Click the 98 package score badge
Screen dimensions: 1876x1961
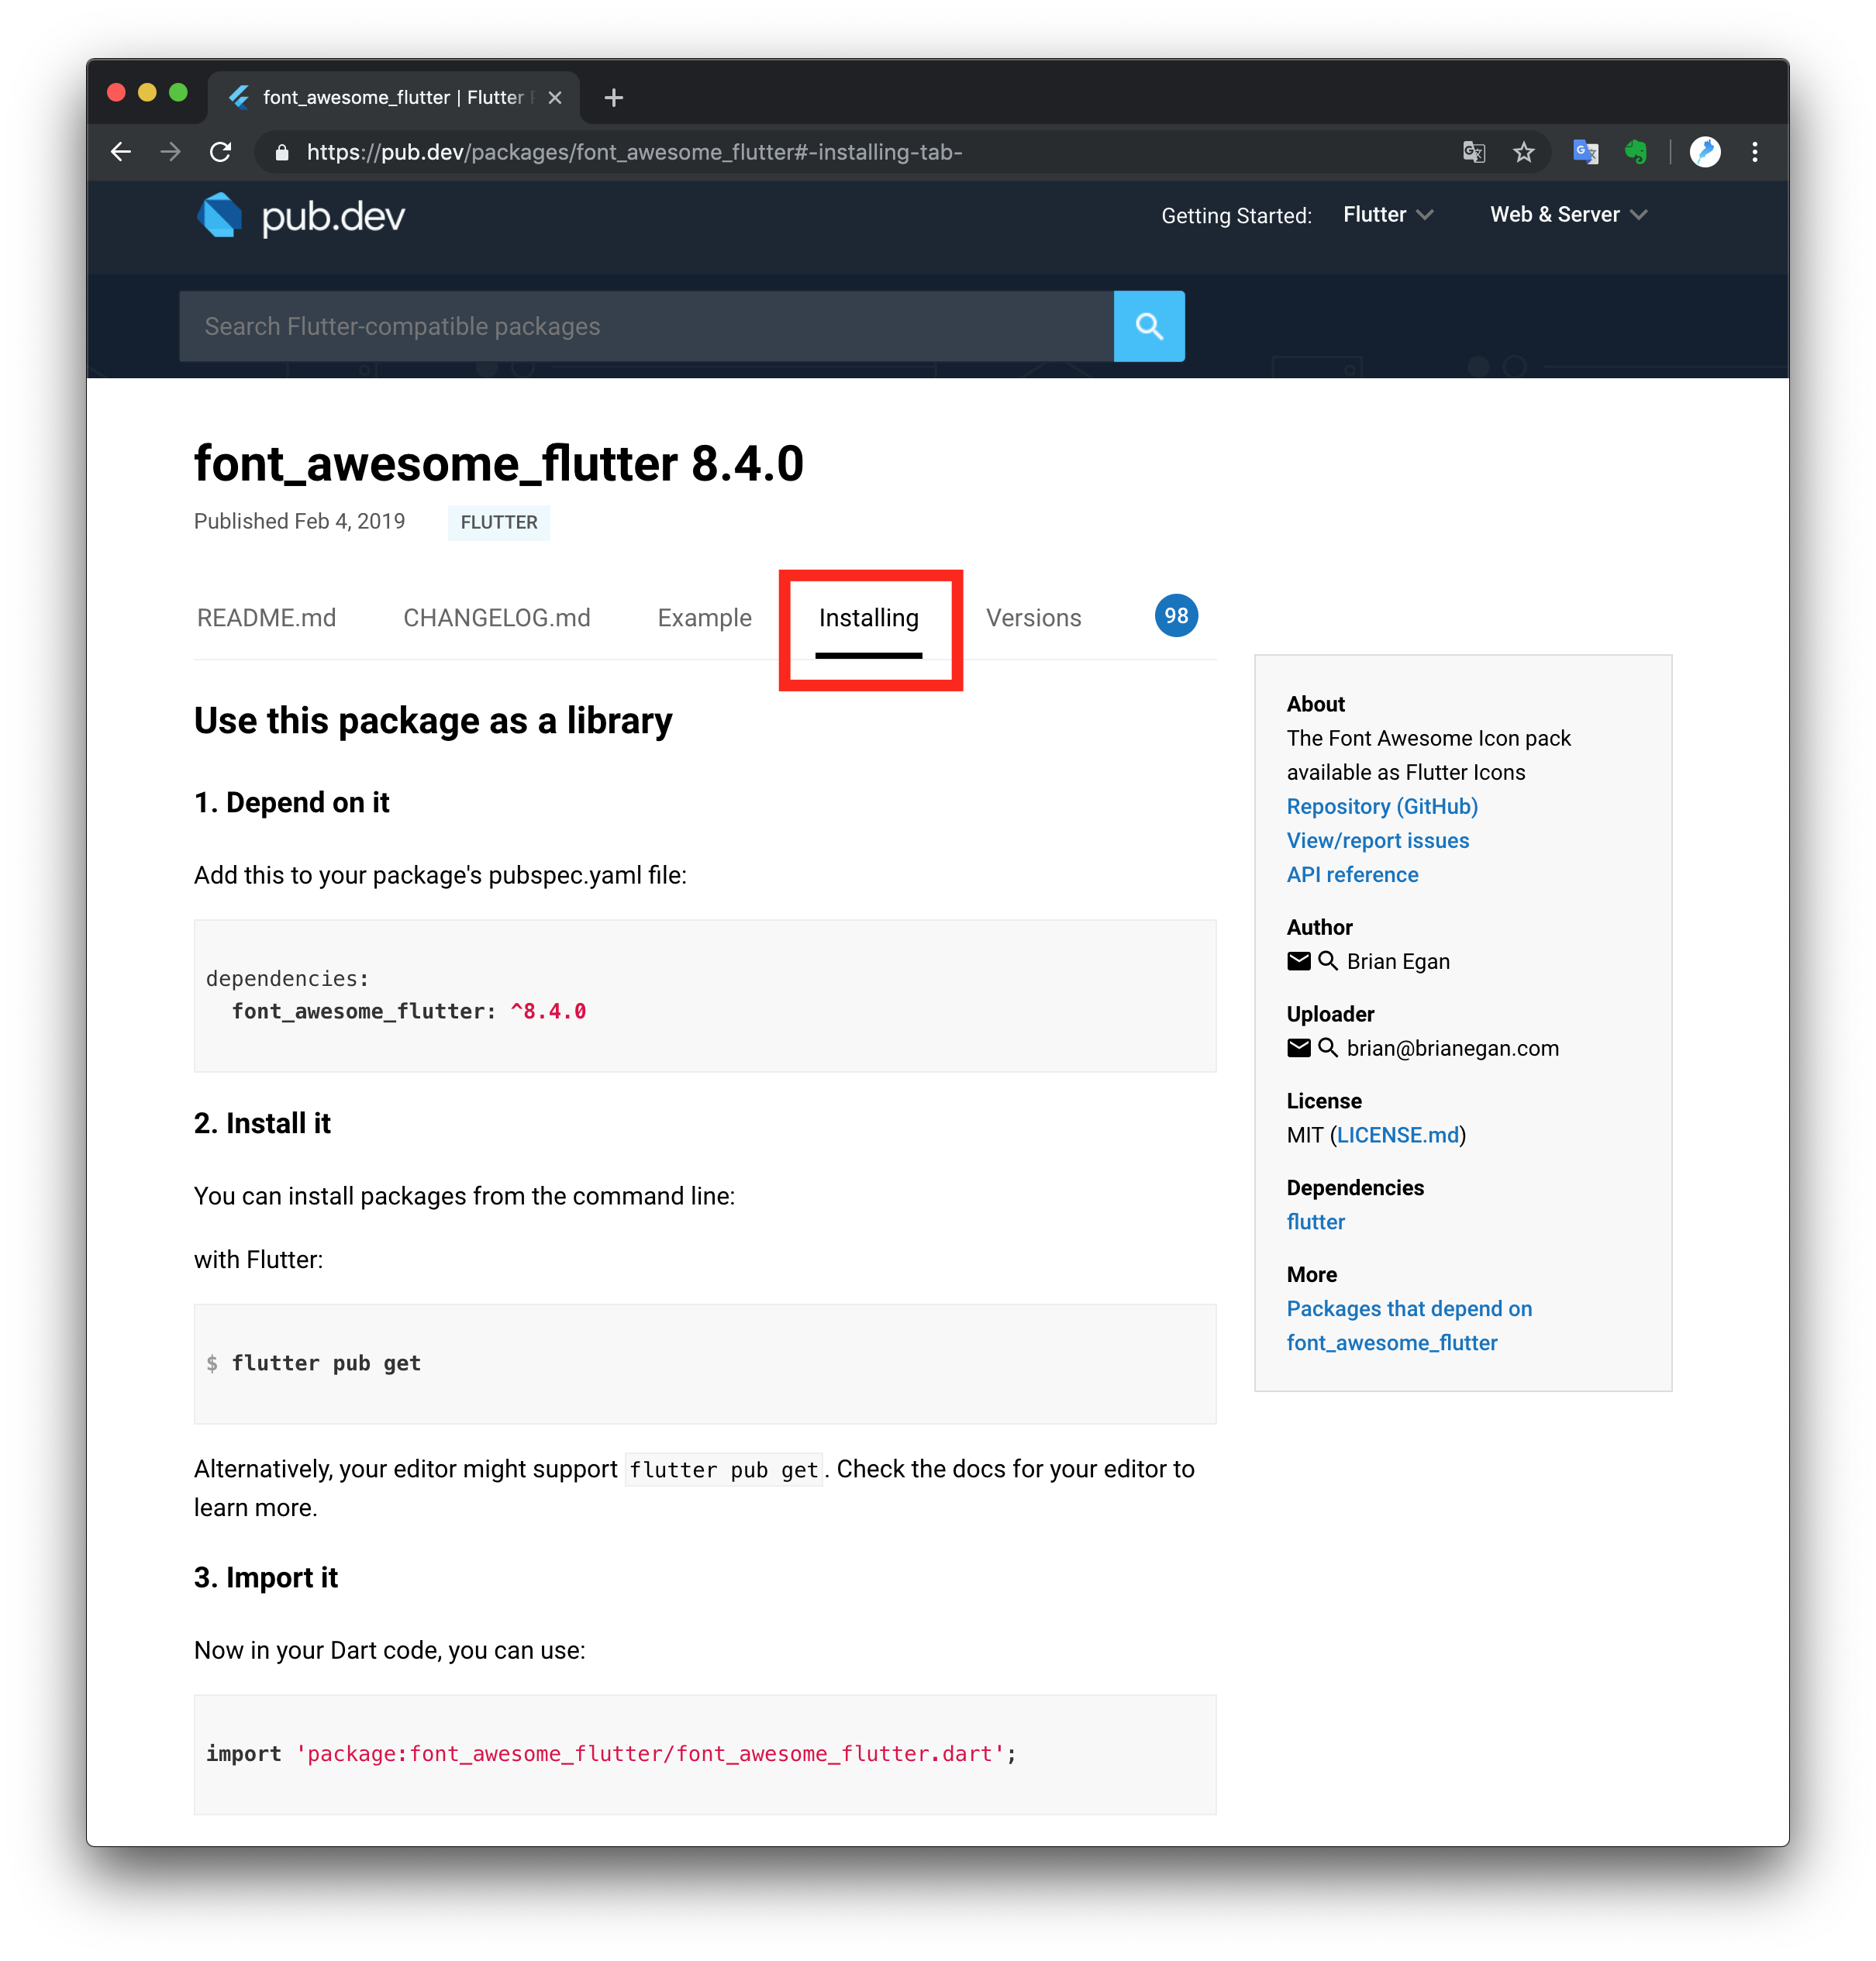pyautogui.click(x=1176, y=616)
